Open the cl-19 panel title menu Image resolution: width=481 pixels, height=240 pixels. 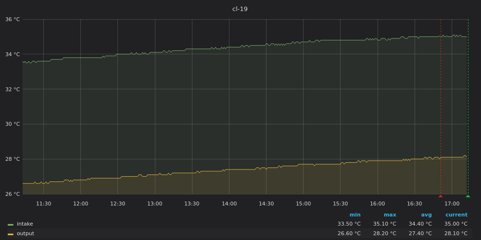coord(240,9)
